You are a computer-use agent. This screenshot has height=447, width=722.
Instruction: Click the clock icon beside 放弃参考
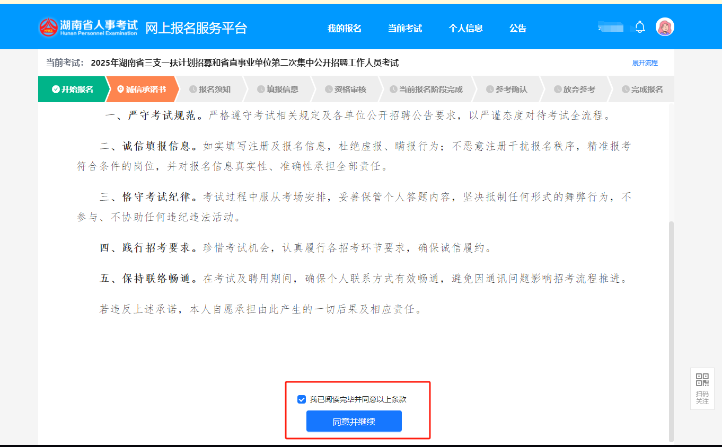[558, 90]
